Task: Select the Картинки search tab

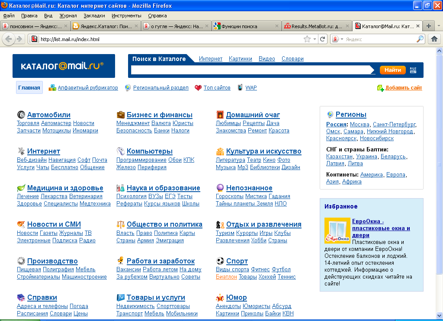Action: pos(240,58)
